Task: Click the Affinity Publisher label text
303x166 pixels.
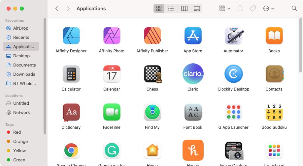Action: click(152, 51)
